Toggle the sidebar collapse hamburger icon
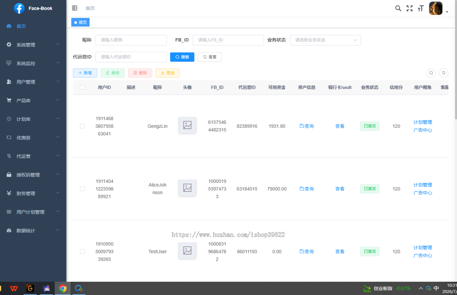This screenshot has height=295, width=457. (x=75, y=8)
